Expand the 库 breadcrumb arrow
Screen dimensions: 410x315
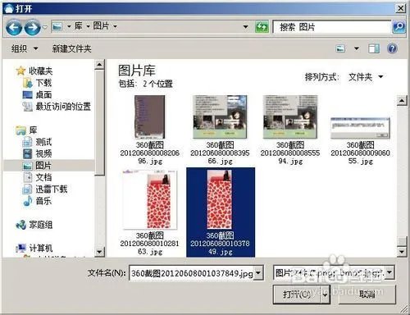click(89, 26)
